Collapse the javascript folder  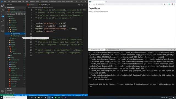13,27
